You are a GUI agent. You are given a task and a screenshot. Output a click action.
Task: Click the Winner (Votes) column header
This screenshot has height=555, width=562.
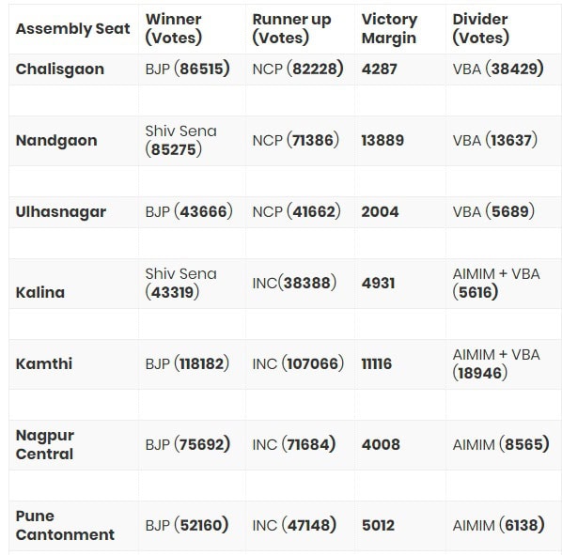coord(174,29)
